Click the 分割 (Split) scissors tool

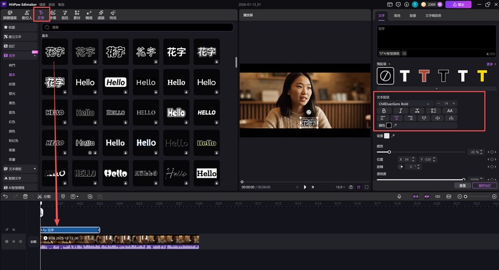[44, 196]
